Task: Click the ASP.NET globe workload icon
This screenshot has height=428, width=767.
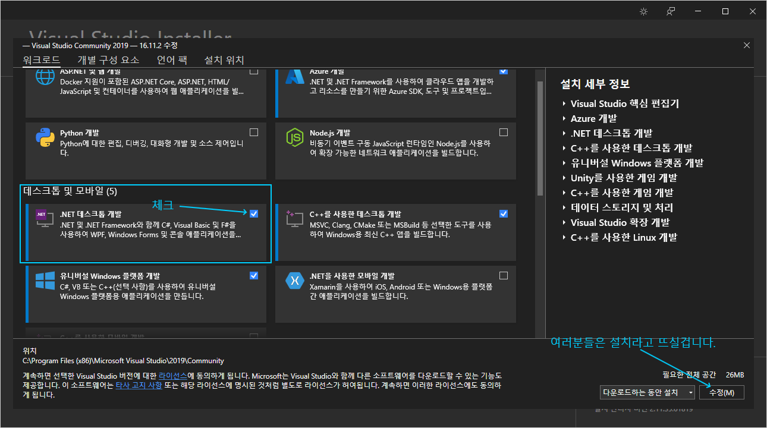Action: coord(45,78)
